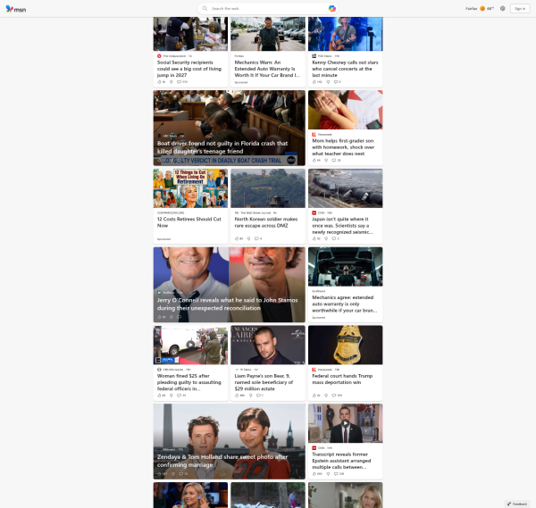Click the tsunami wave thumbnail
This screenshot has height=508, width=536.
coord(345,188)
